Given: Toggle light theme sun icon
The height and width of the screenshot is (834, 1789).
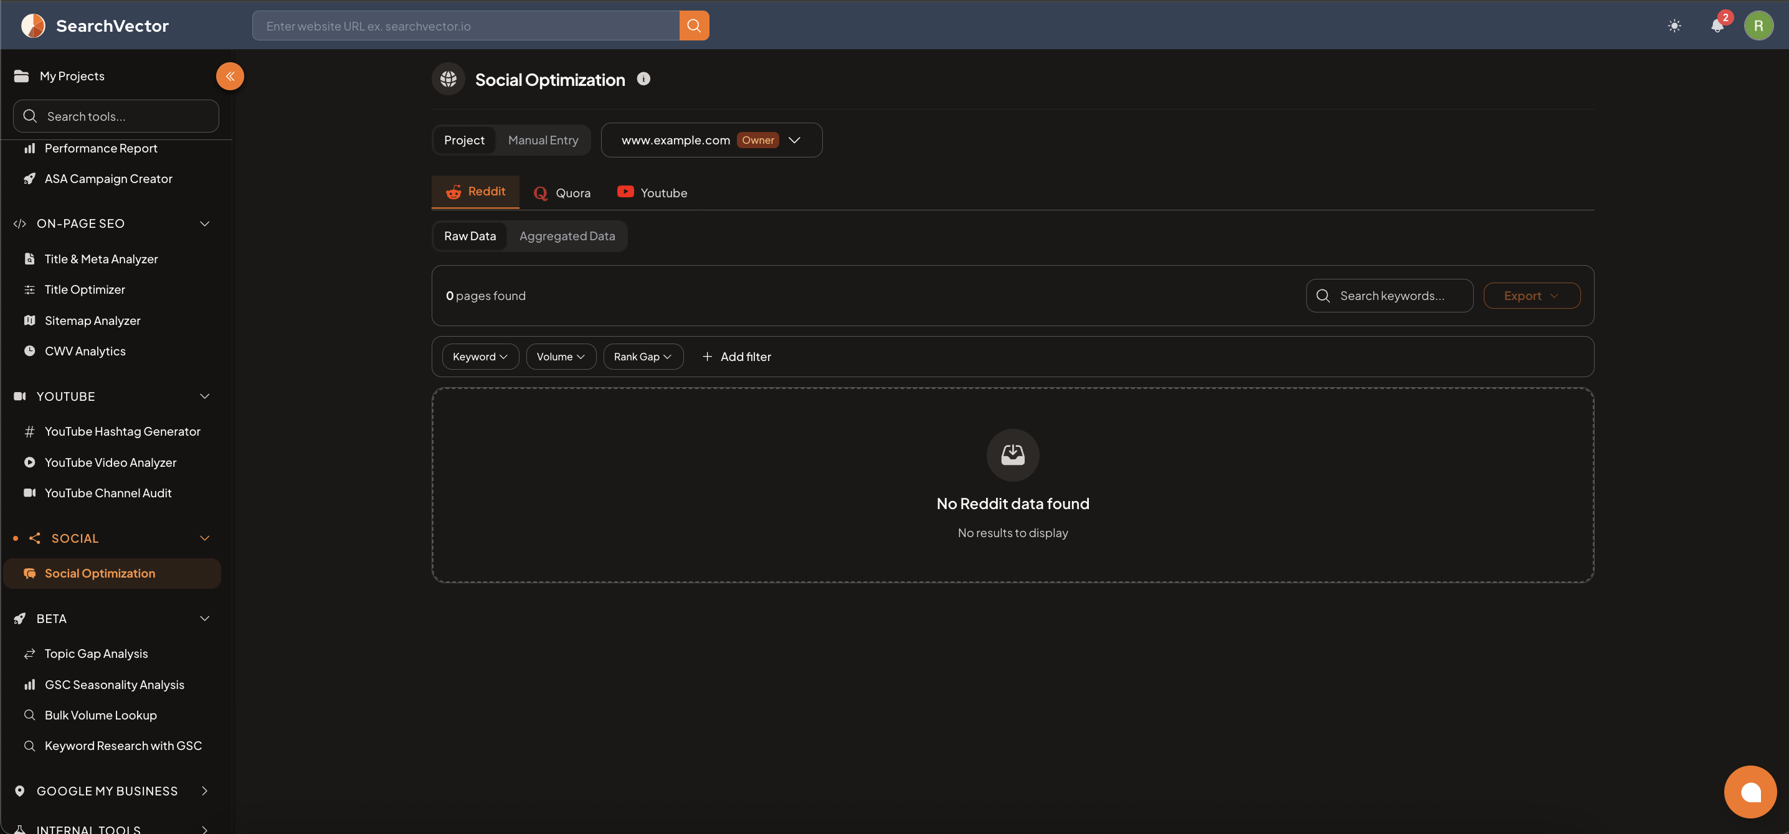Looking at the screenshot, I should click(x=1674, y=26).
